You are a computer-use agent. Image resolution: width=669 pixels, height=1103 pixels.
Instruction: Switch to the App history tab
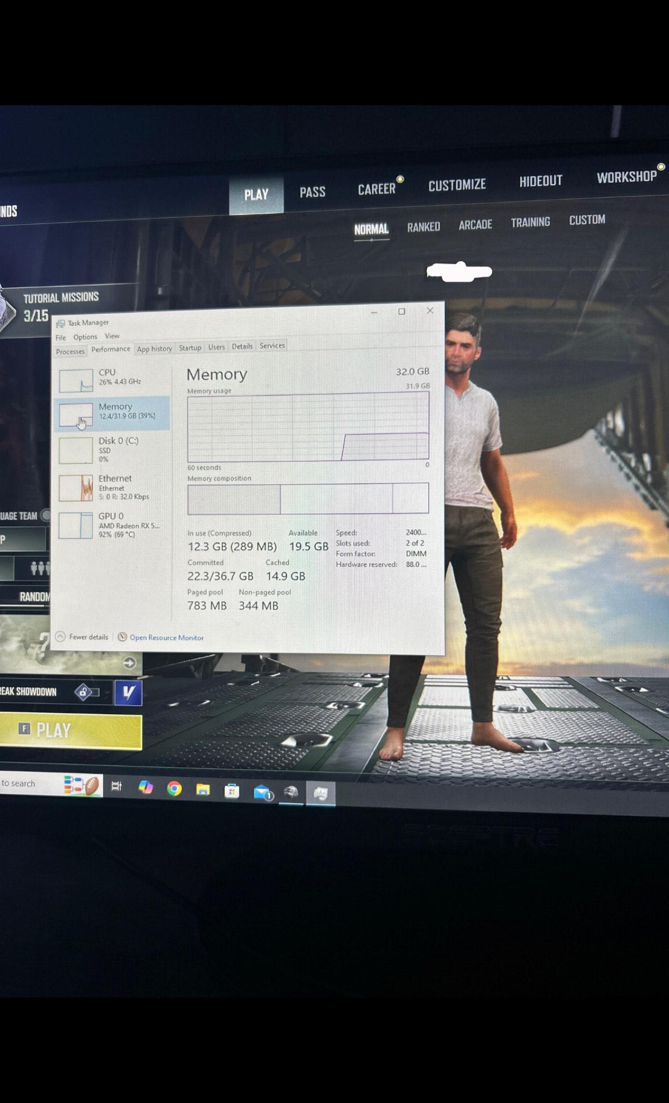coord(155,348)
